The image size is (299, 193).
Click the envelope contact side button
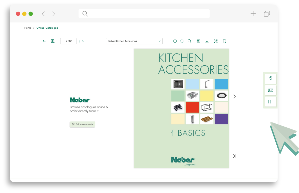click(x=271, y=90)
